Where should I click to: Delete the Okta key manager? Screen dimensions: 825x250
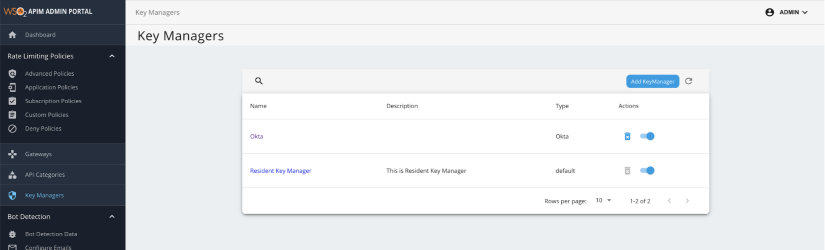627,136
